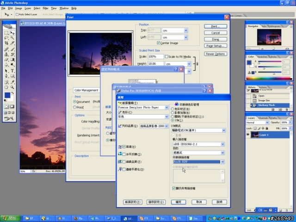Check 水平反轉(Z) flip horizontal checkbox

124,154
